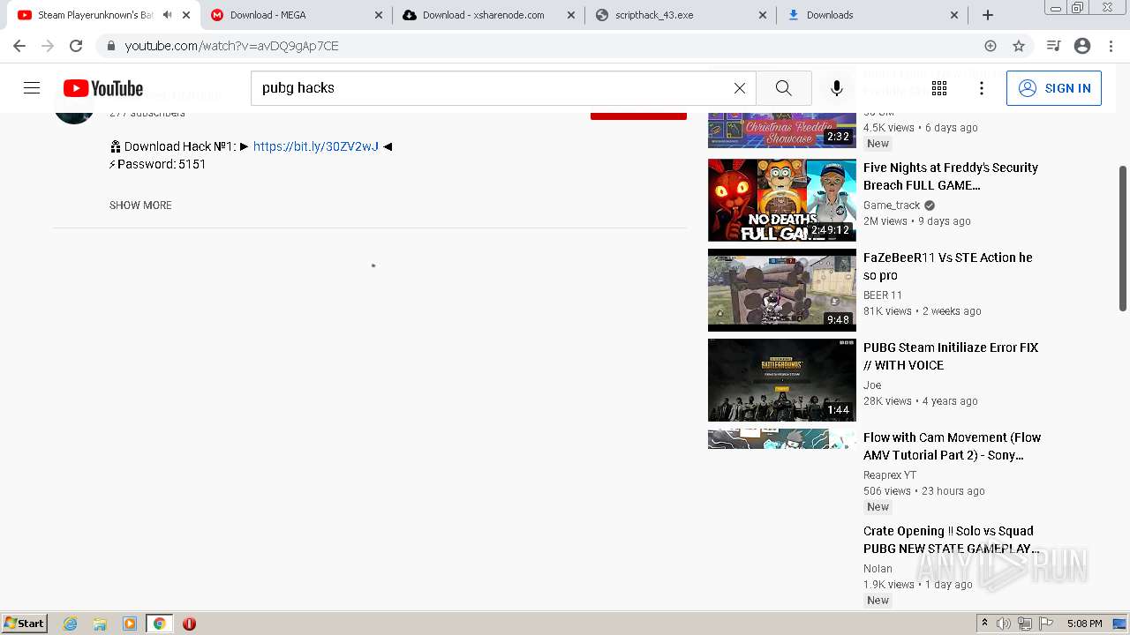Open YouTube settings three-dot menu
Viewport: 1130px width, 635px height.
tap(982, 88)
